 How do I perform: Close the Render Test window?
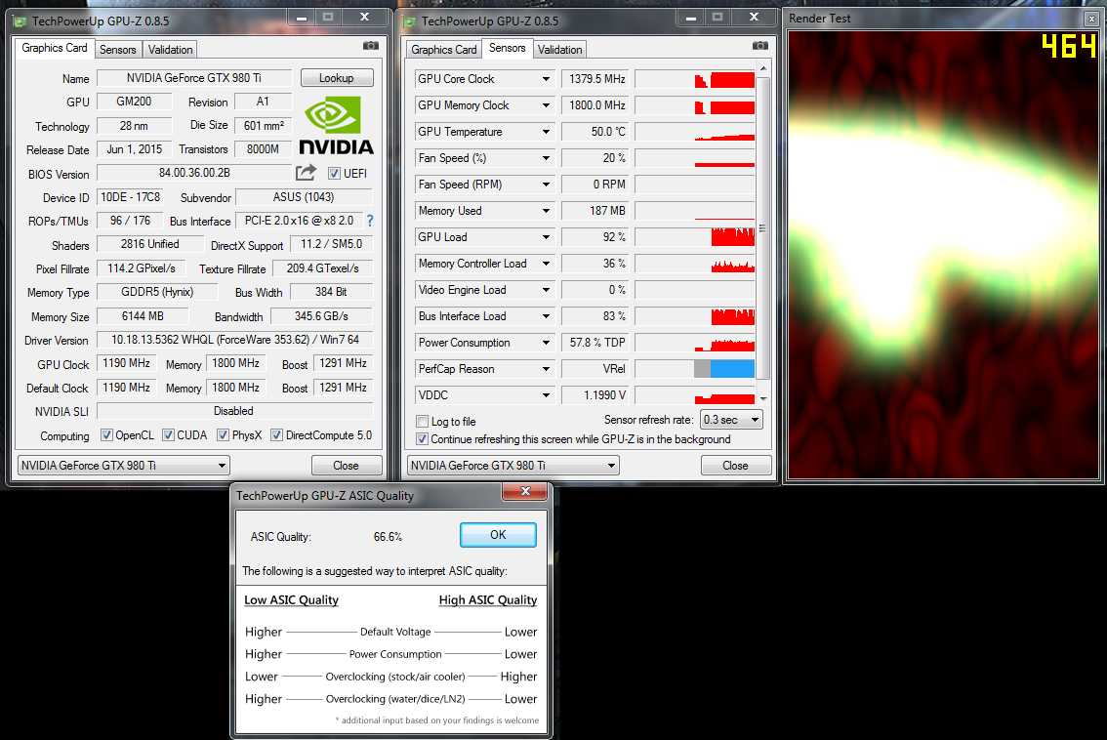pos(1091,20)
